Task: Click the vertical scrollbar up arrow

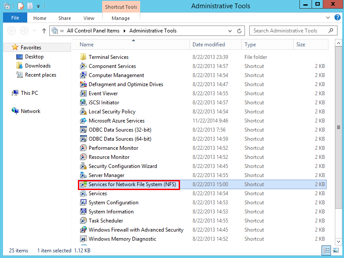Action: (x=338, y=43)
